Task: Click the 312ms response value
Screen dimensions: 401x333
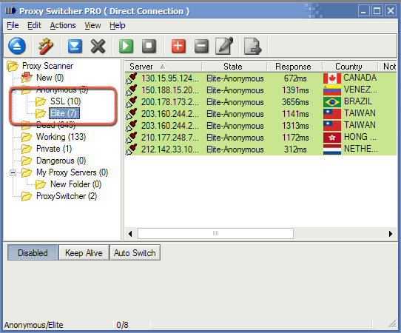Action: (x=295, y=149)
